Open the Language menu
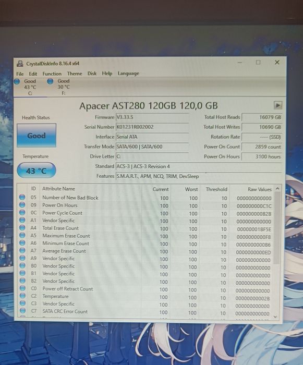Viewport: 303px width, 365px height. pyautogui.click(x=128, y=74)
